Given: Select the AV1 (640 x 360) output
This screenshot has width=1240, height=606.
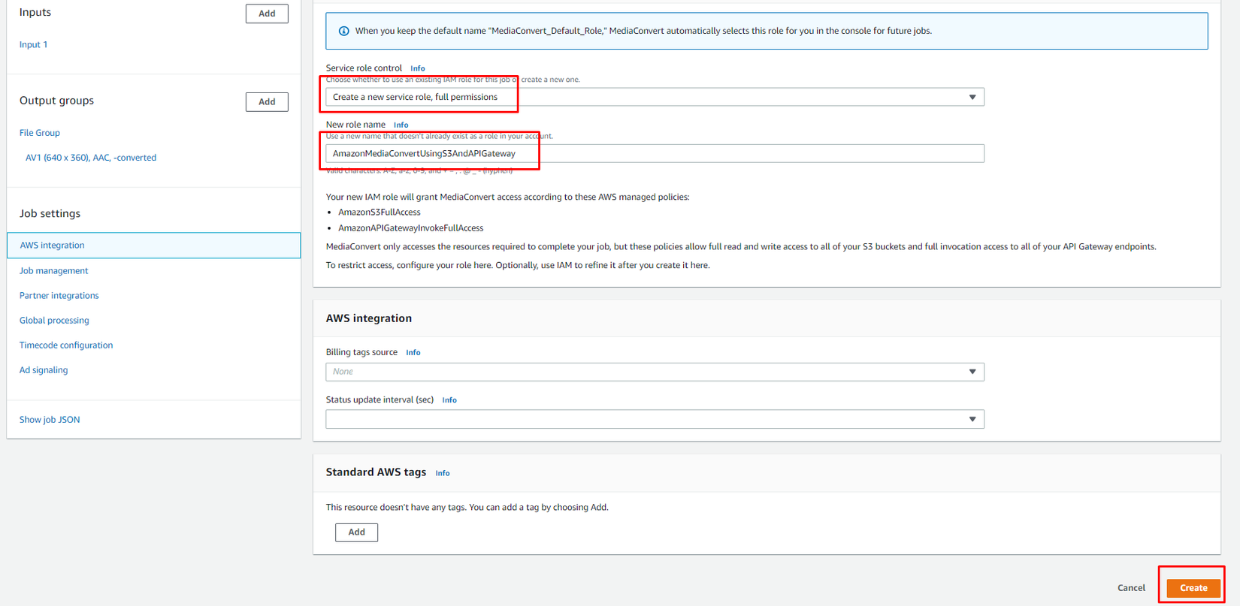Looking at the screenshot, I should (91, 158).
